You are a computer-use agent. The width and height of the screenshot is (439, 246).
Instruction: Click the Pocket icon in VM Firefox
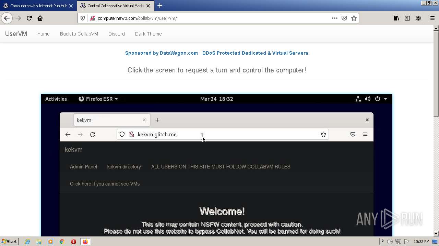(353, 134)
